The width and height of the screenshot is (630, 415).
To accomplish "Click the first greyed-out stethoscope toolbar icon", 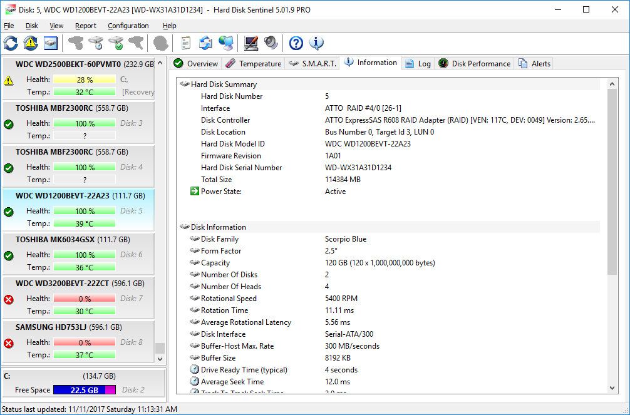I will click(x=76, y=43).
